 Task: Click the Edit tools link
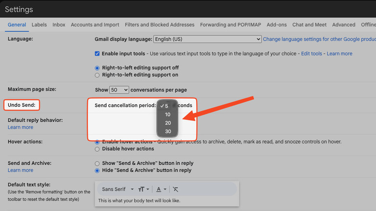coord(311,53)
